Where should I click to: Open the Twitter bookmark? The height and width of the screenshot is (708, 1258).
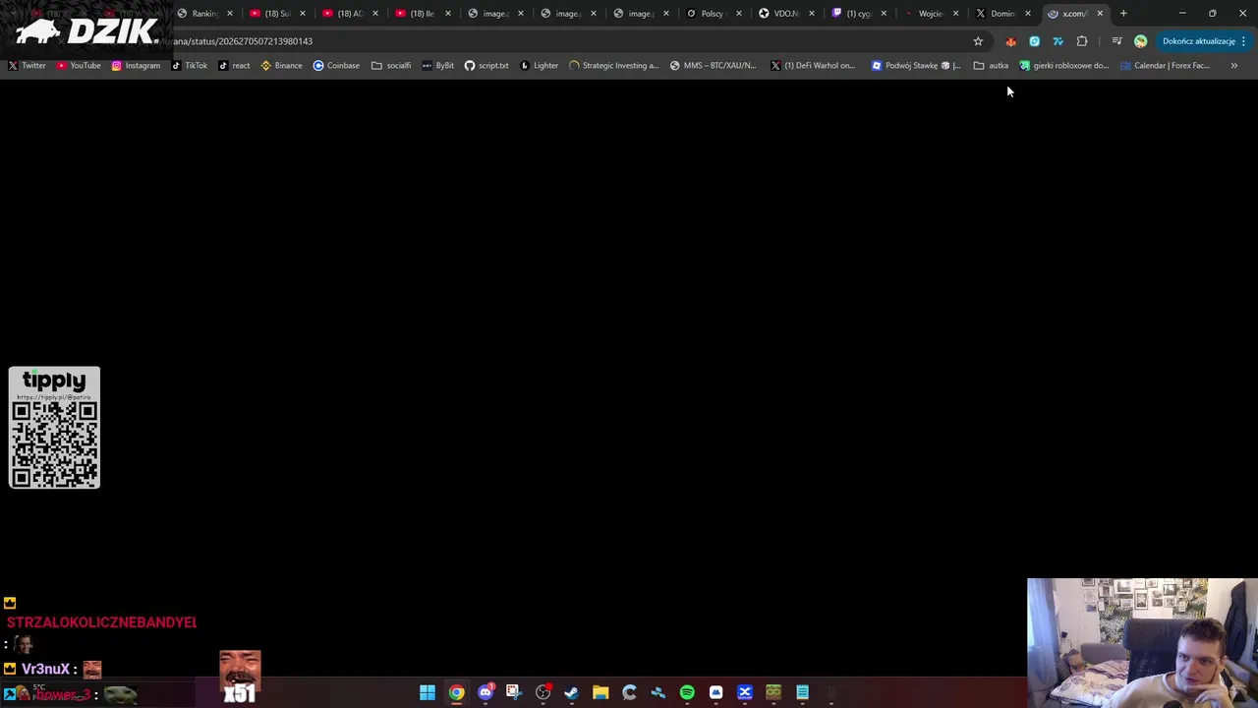[x=28, y=66]
